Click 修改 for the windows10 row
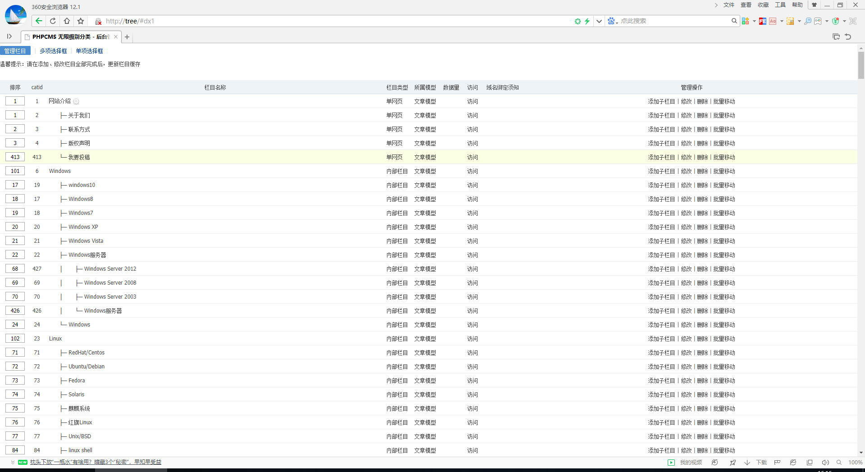This screenshot has width=865, height=472. click(x=686, y=185)
